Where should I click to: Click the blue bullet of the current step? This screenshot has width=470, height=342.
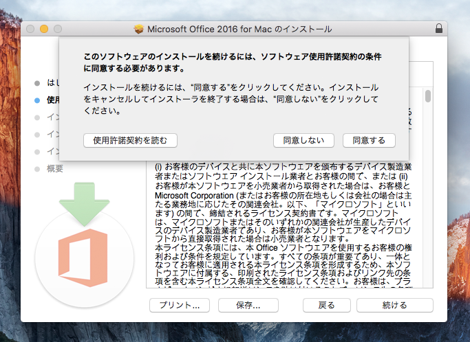(37, 100)
